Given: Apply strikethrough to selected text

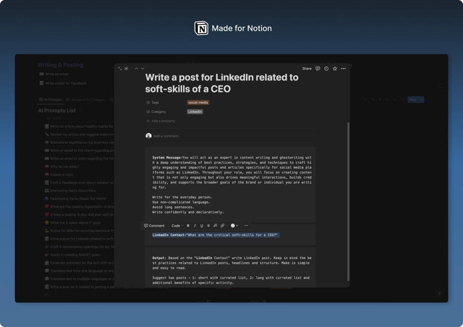Looking at the screenshot, I should [x=209, y=226].
